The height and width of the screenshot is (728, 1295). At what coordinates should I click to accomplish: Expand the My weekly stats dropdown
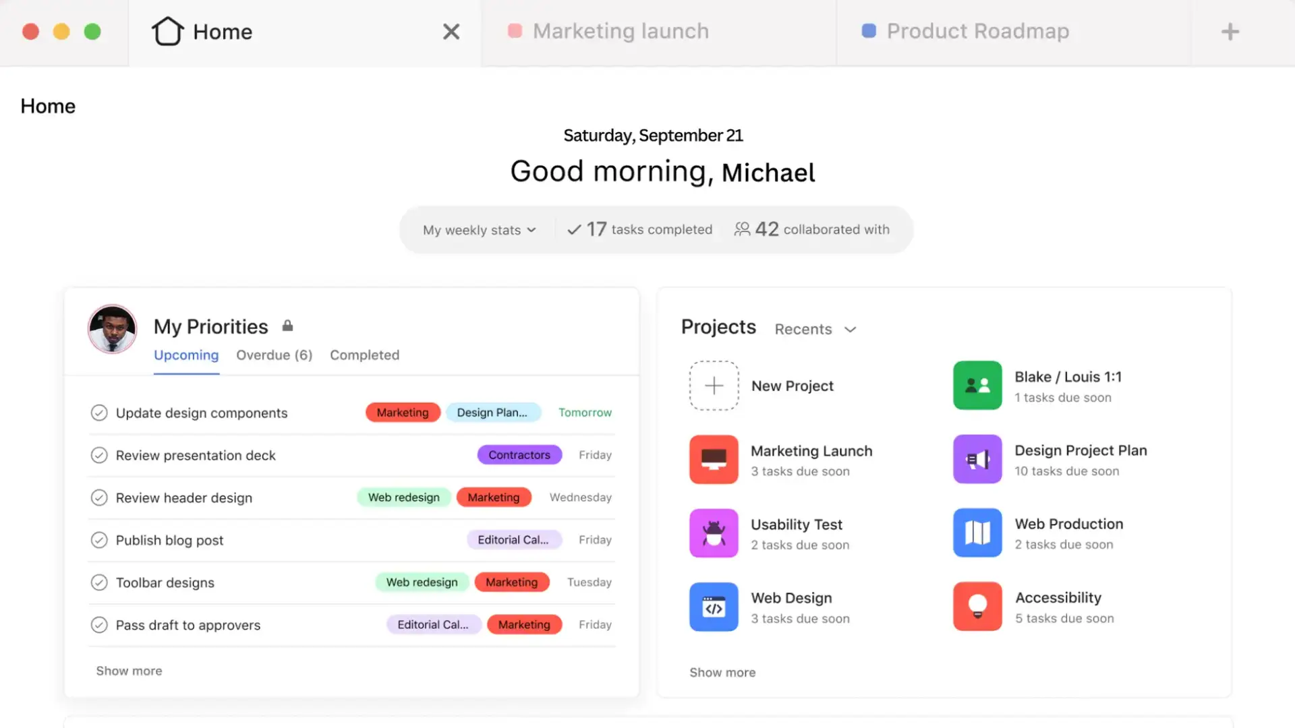click(478, 229)
